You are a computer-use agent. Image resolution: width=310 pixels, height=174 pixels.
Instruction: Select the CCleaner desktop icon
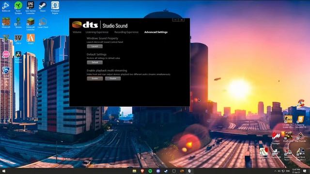(x=300, y=104)
